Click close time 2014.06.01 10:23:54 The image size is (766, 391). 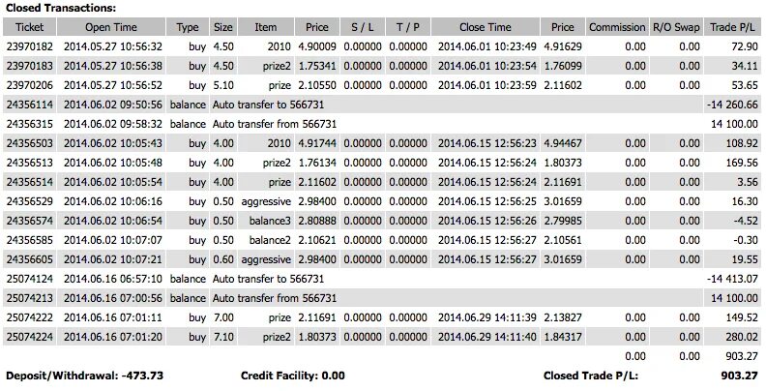pos(487,66)
